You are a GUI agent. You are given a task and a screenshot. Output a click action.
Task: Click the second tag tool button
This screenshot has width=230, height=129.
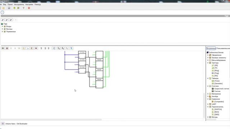pyautogui.click(x=7, y=20)
